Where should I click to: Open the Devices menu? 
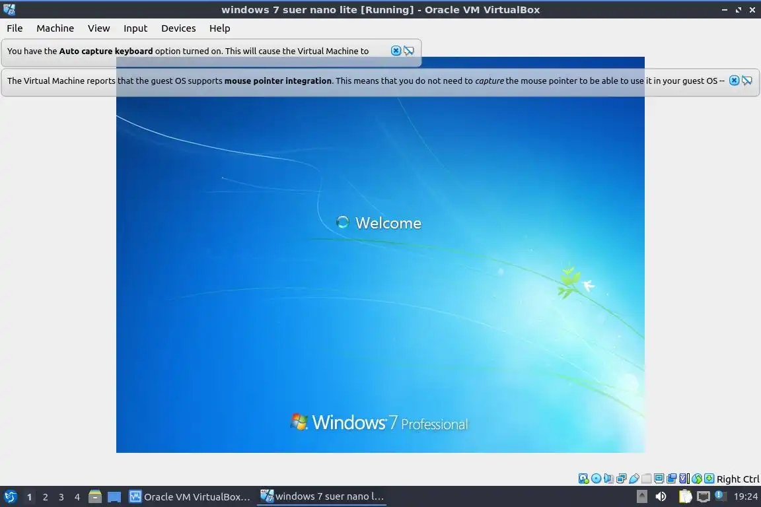pos(178,28)
